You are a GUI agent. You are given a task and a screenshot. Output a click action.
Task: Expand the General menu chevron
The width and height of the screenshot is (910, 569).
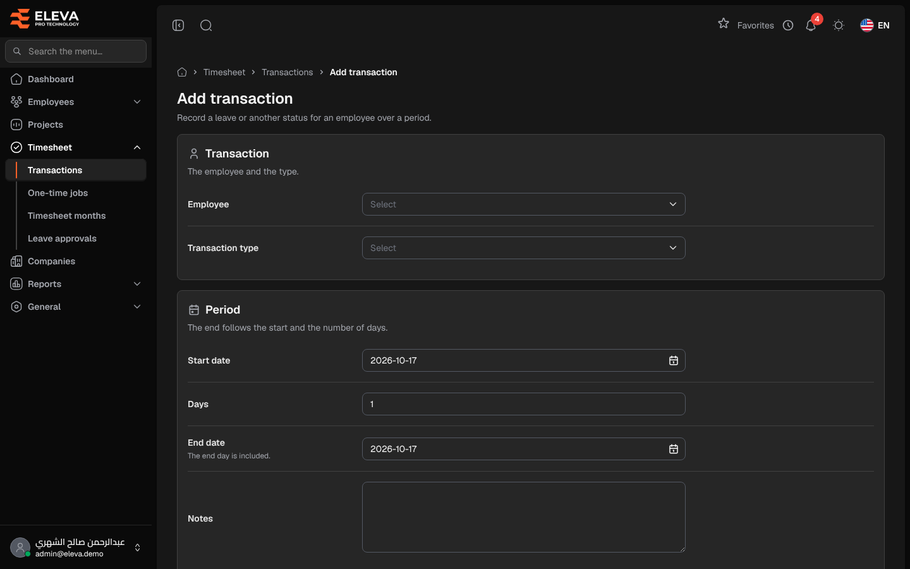[137, 307]
